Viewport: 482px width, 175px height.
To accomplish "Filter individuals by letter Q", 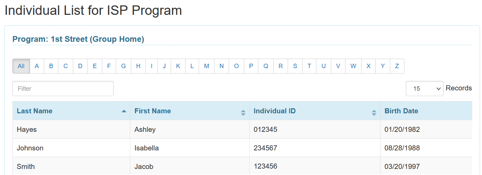I will [x=266, y=66].
